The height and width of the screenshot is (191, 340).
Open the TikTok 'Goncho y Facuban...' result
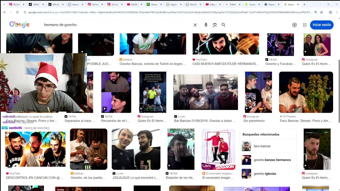[x=280, y=64]
